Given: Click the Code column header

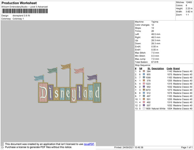Looking at the screenshot, I should [x=169, y=69].
